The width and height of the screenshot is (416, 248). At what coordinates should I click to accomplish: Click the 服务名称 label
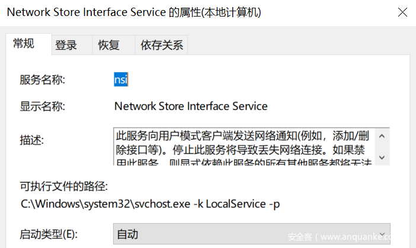pyautogui.click(x=43, y=79)
